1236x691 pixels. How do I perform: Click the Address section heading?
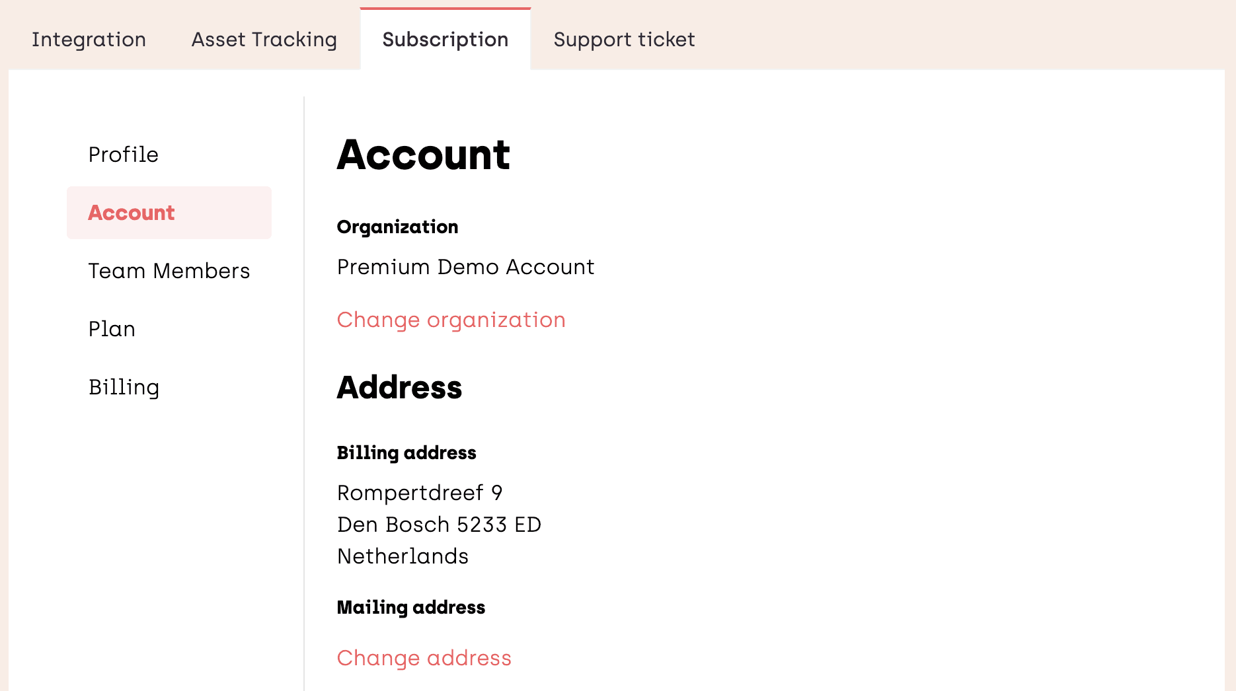[399, 388]
